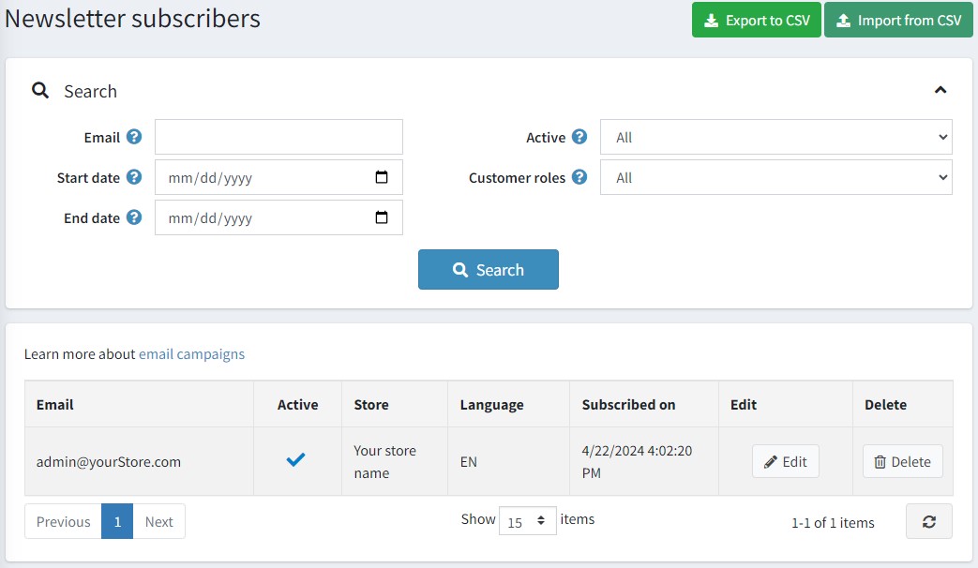Click the Start date help icon
This screenshot has width=978, height=568.
pyautogui.click(x=134, y=177)
